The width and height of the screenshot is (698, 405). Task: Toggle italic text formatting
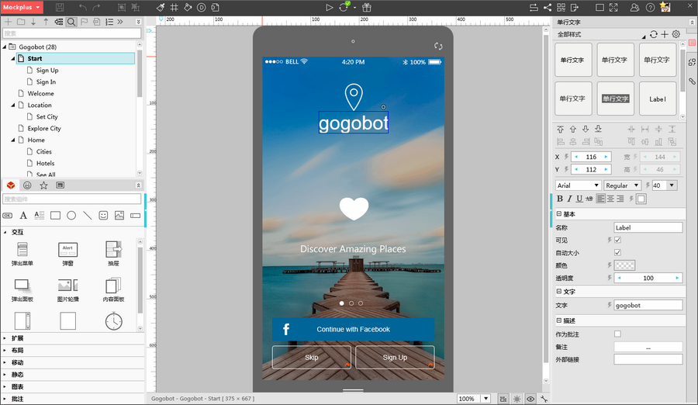[x=569, y=199]
